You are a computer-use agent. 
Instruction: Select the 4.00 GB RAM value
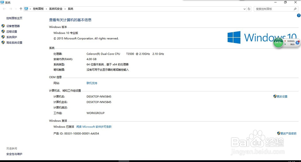[x=92, y=59]
